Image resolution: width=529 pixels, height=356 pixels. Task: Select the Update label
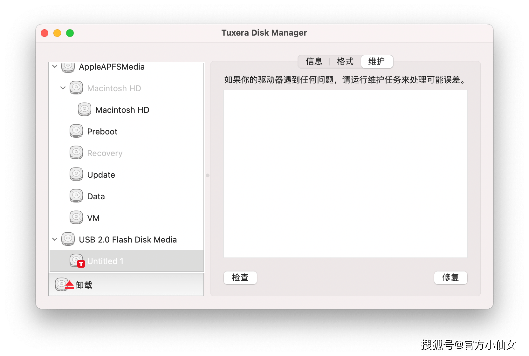(x=101, y=175)
